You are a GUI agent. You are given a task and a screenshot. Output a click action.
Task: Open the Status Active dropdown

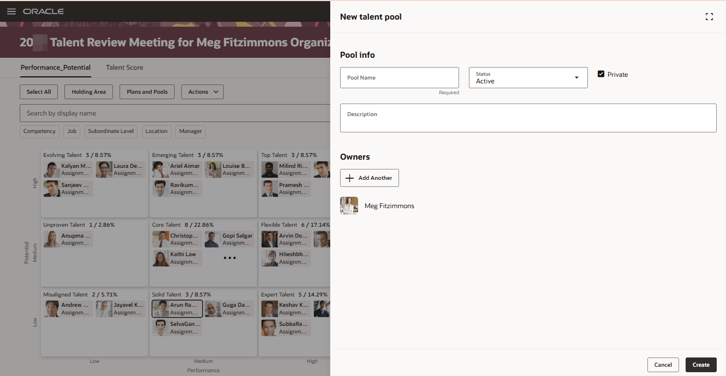[528, 78]
